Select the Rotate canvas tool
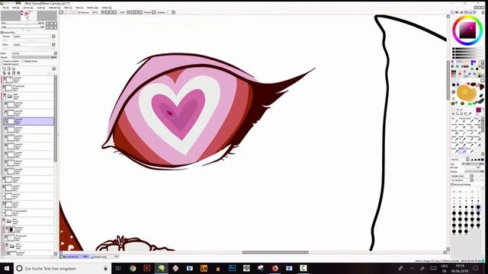The image size is (488, 274). click(x=461, y=114)
